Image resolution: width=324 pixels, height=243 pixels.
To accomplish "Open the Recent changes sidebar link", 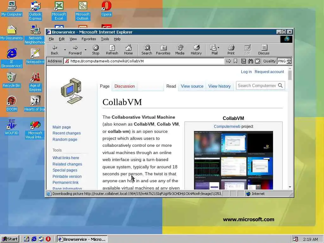I will [66, 133].
